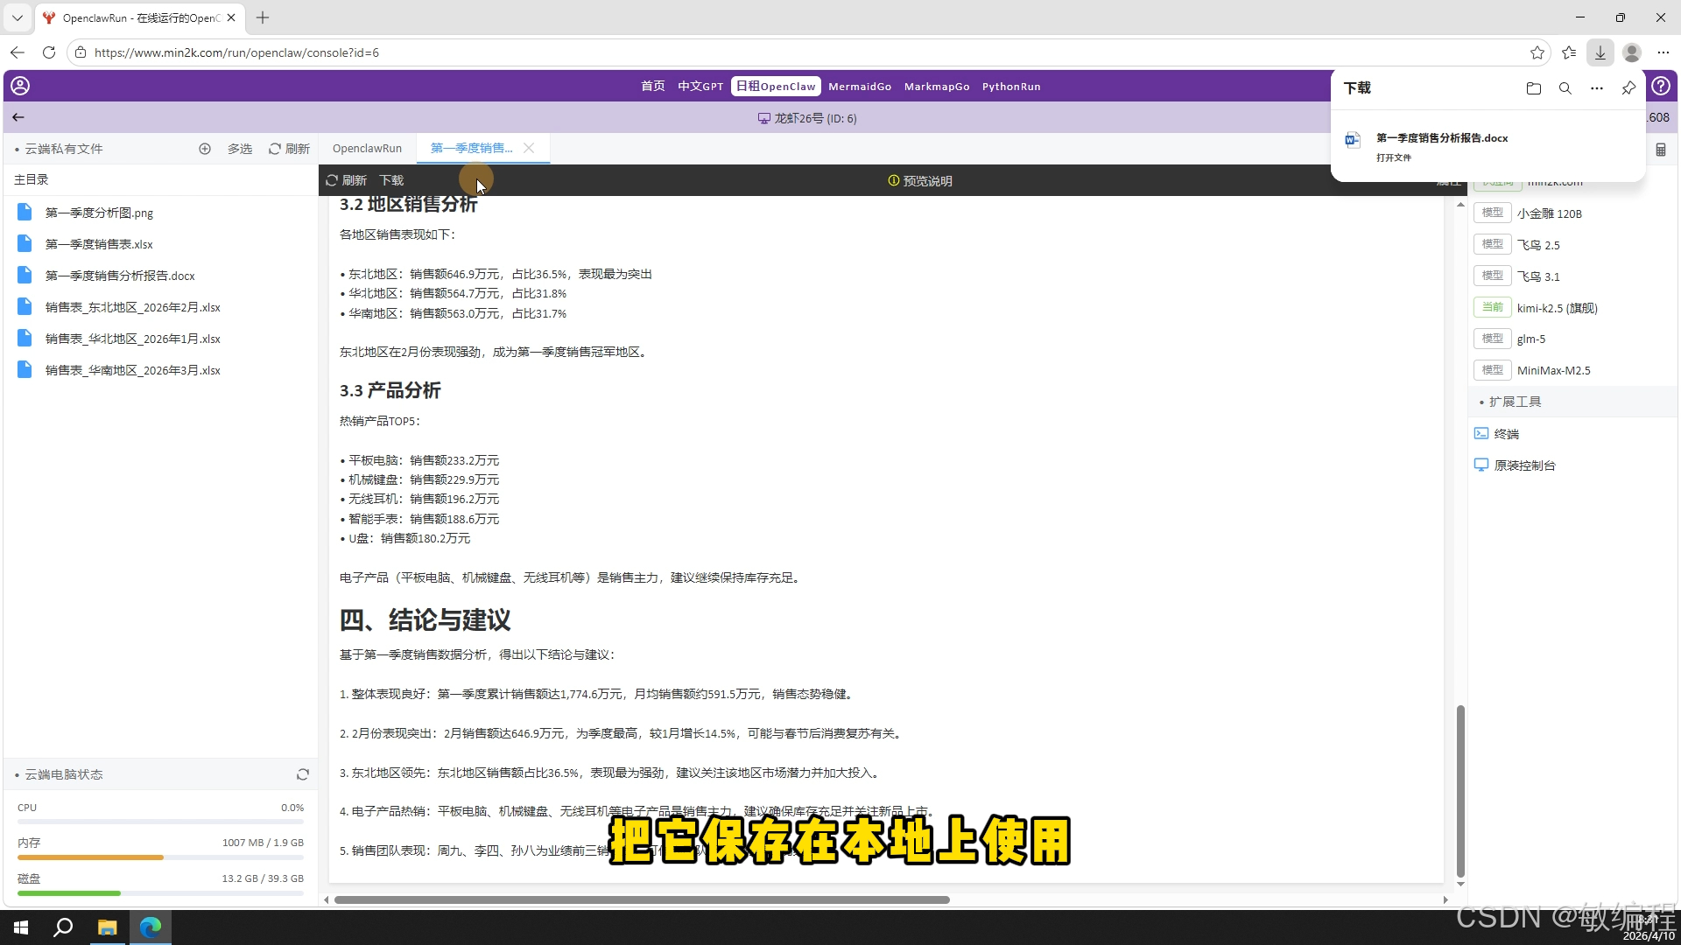The height and width of the screenshot is (945, 1681).
Task: Refresh cloud computer status icon
Action: point(303,774)
